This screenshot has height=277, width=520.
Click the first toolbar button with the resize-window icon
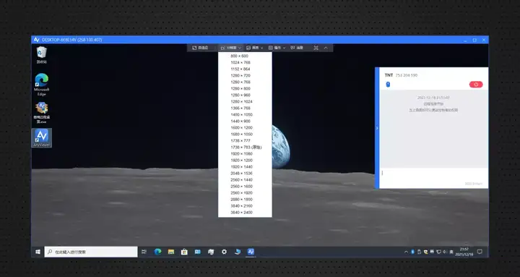point(200,48)
